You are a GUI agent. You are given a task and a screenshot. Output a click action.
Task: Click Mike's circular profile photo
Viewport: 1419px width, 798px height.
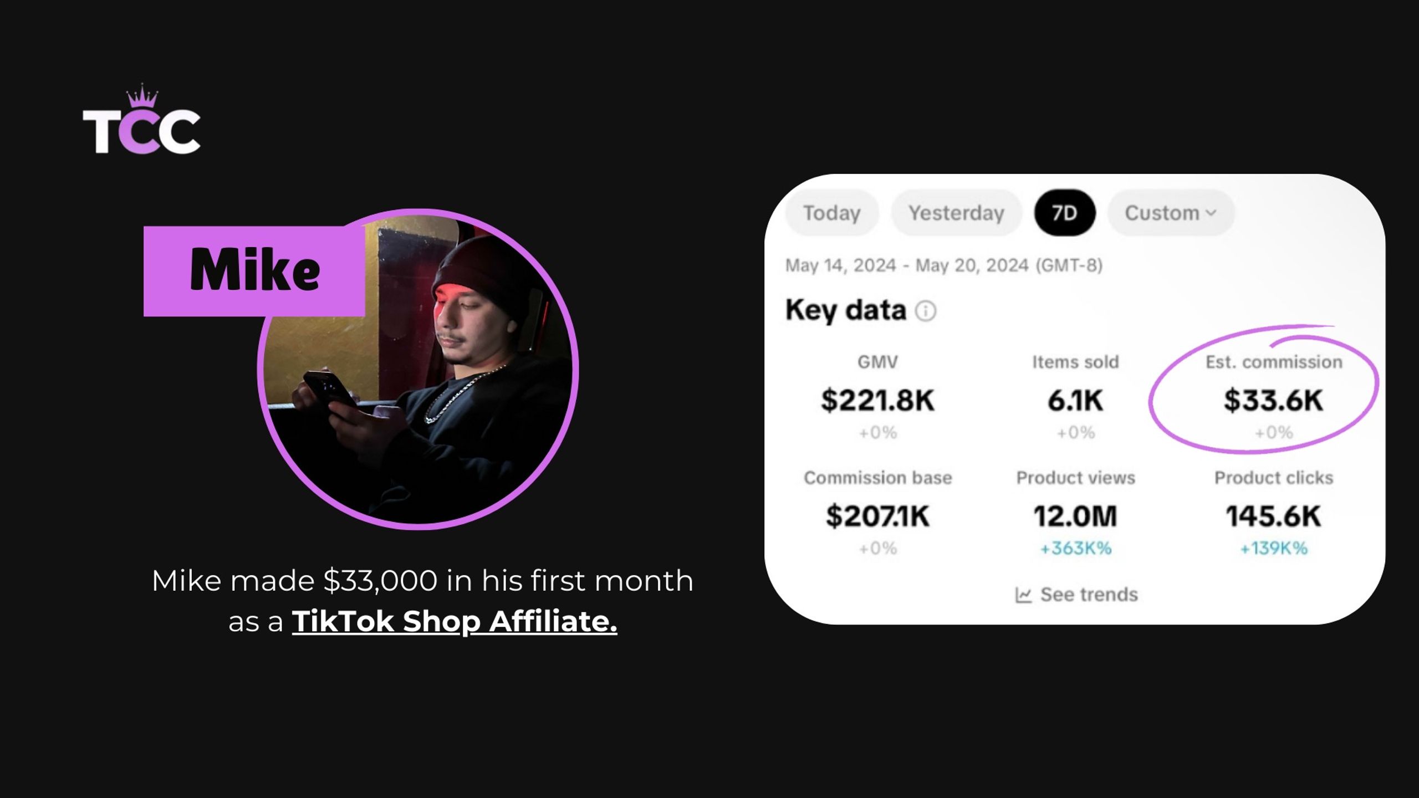pyautogui.click(x=418, y=369)
